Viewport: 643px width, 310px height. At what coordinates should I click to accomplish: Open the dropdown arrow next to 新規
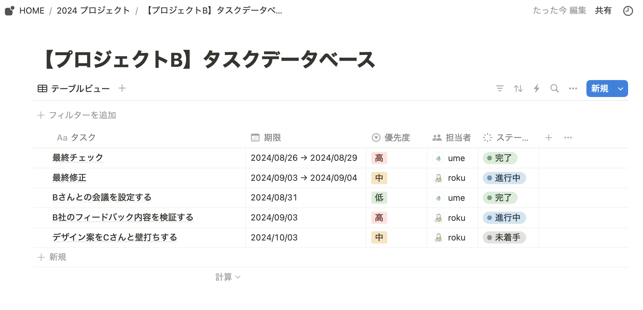(x=621, y=89)
